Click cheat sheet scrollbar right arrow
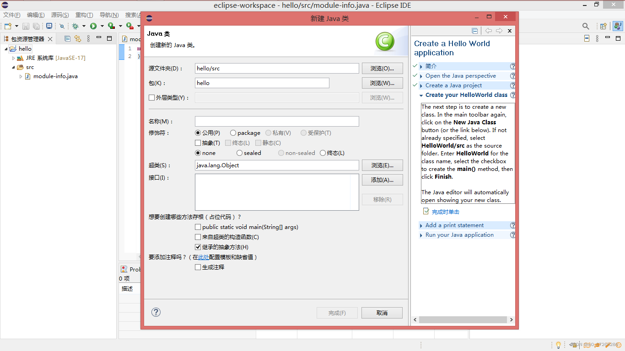 point(511,320)
